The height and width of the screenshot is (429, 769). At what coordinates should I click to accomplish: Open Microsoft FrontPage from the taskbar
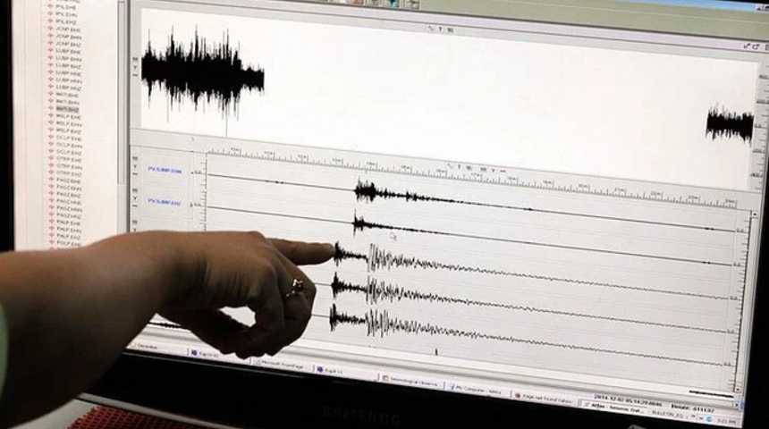pos(281,363)
